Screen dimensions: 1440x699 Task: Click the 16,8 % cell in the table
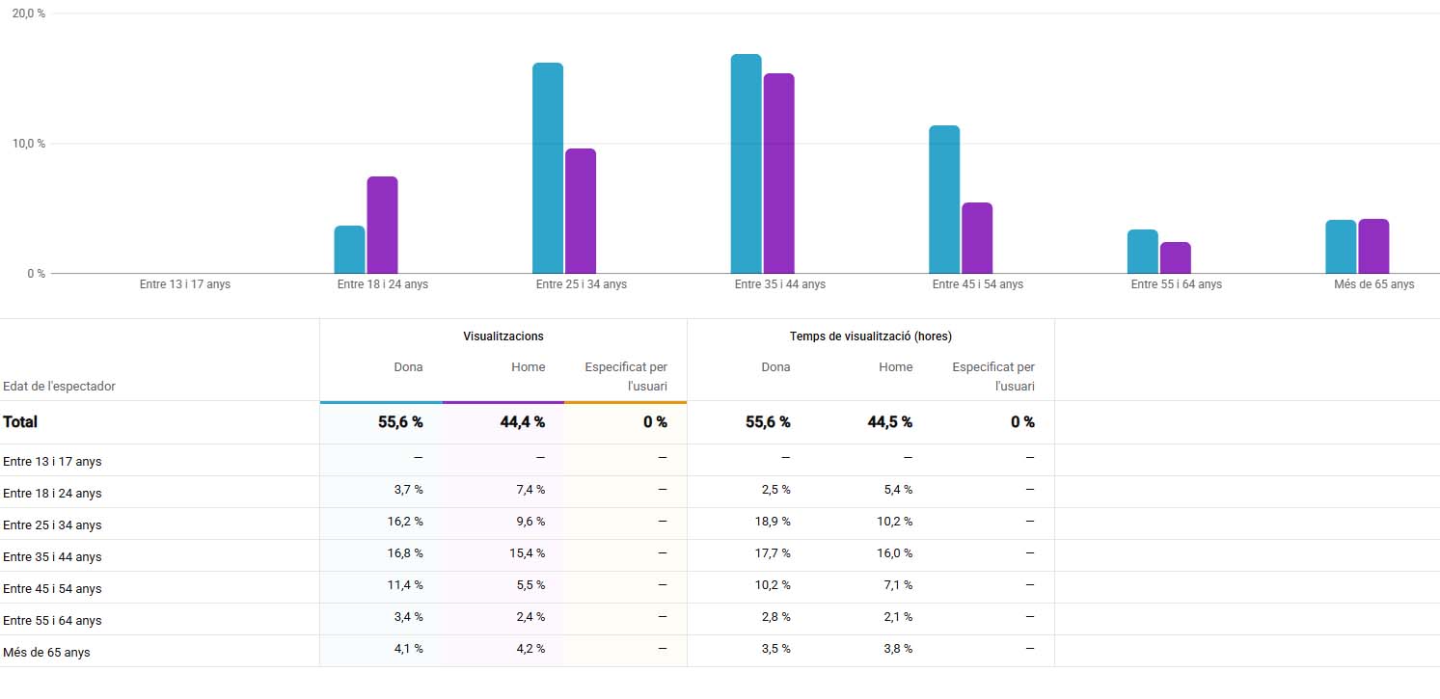click(x=404, y=553)
